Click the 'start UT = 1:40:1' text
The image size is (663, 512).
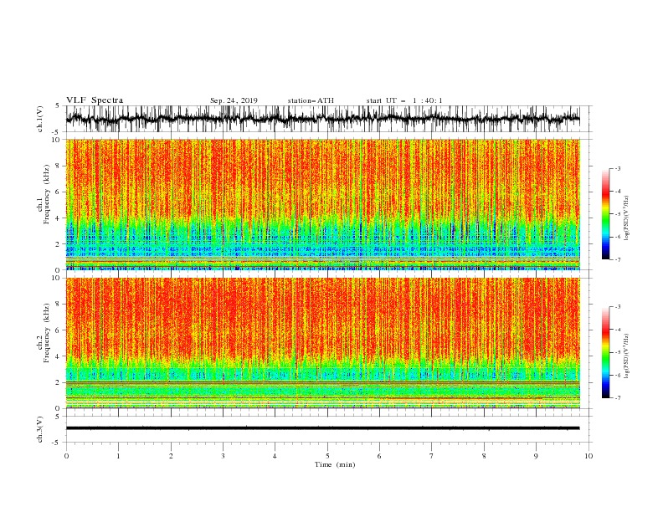404,100
